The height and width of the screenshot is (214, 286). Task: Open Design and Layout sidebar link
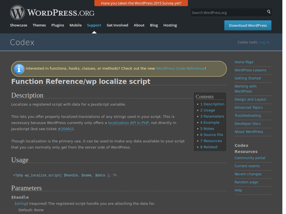pos(250,99)
